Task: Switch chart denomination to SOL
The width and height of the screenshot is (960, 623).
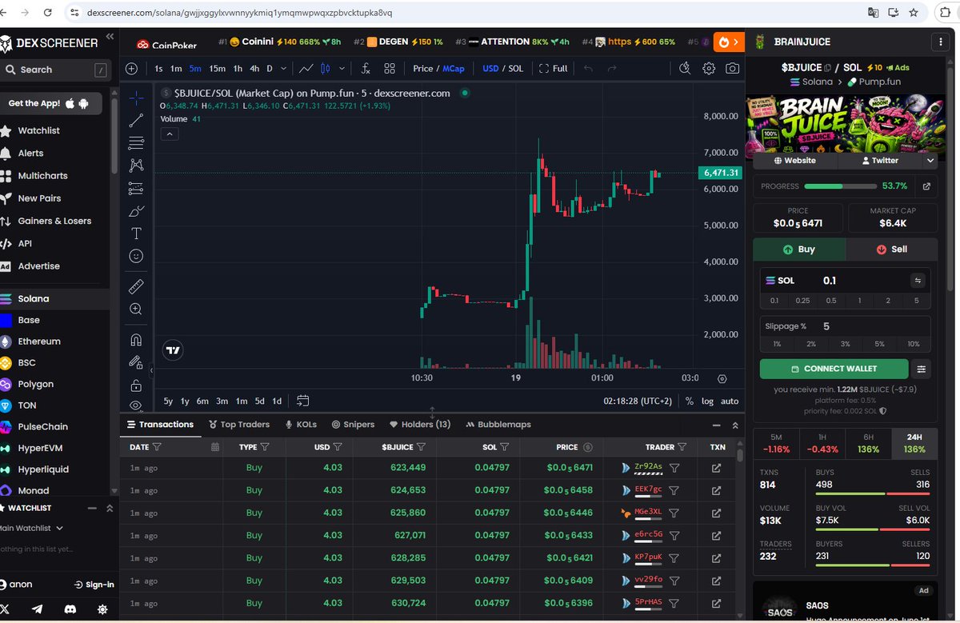Action: [516, 69]
